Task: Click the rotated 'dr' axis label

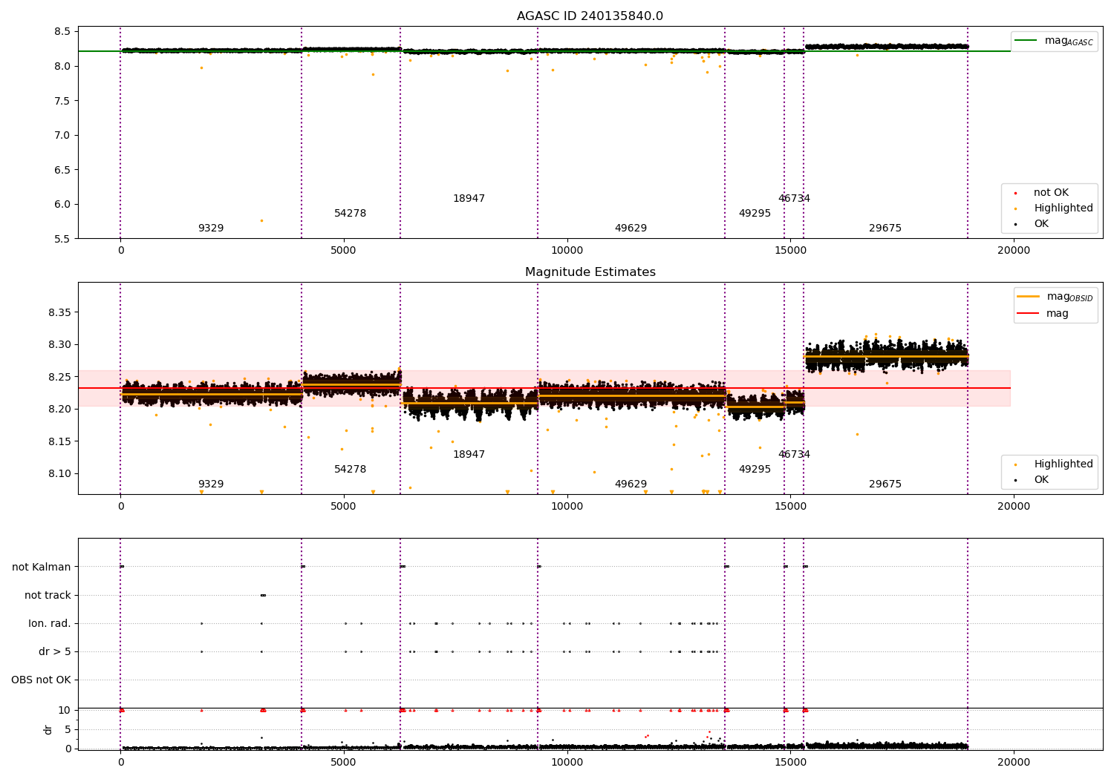Action: click(48, 729)
